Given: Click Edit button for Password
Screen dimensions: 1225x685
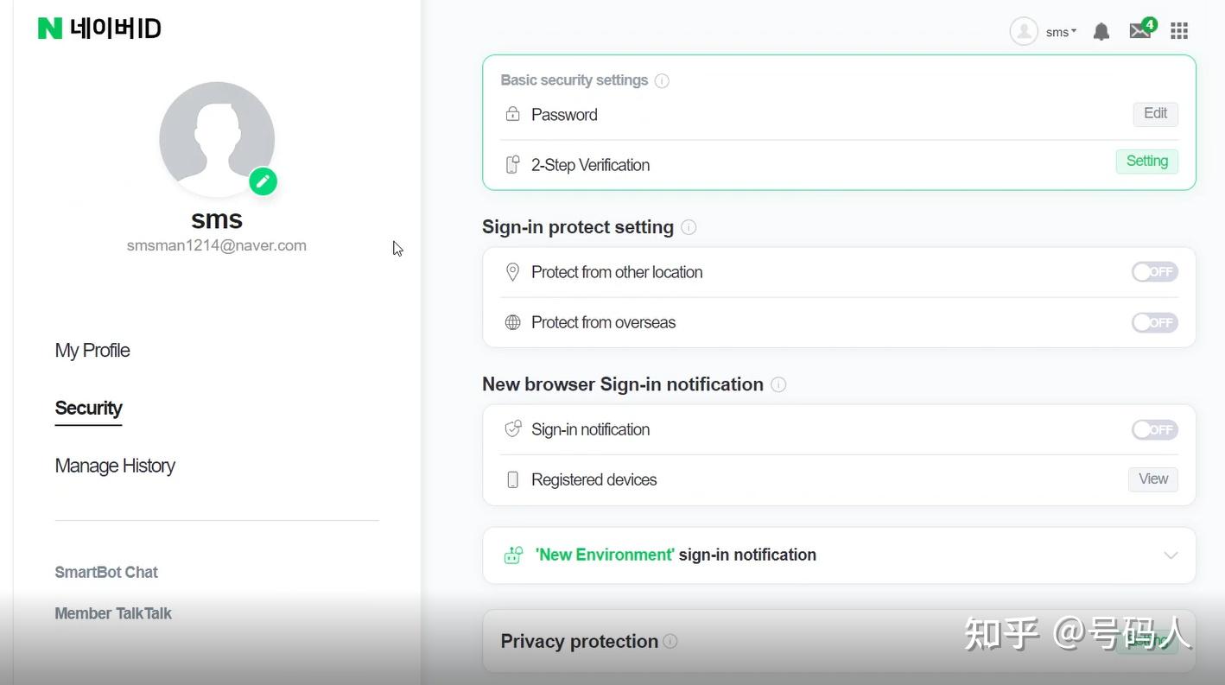Looking at the screenshot, I should coord(1155,114).
